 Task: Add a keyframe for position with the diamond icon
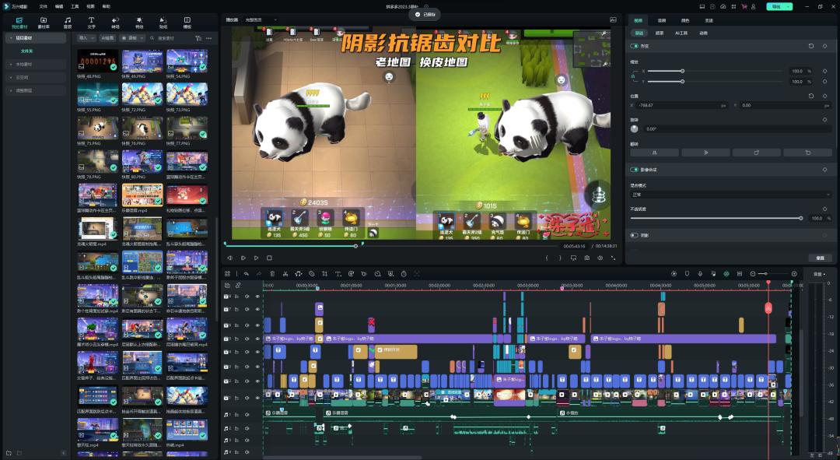point(825,96)
